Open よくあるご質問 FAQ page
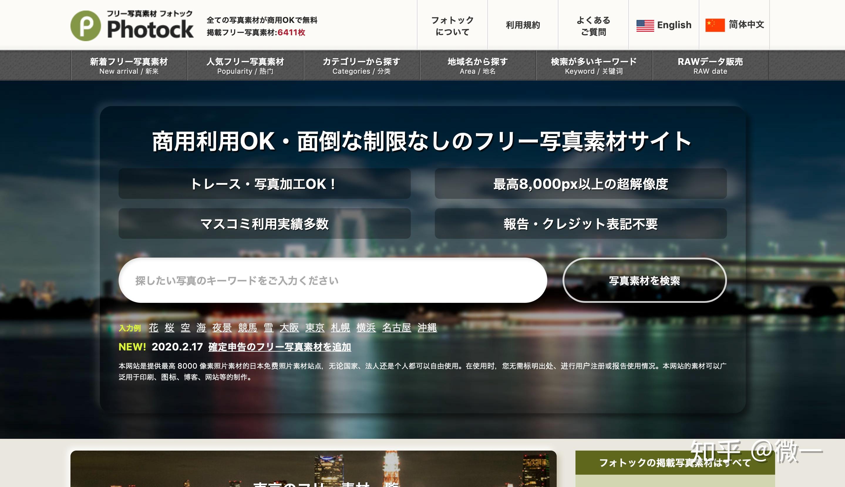Image resolution: width=845 pixels, height=487 pixels. pyautogui.click(x=594, y=25)
